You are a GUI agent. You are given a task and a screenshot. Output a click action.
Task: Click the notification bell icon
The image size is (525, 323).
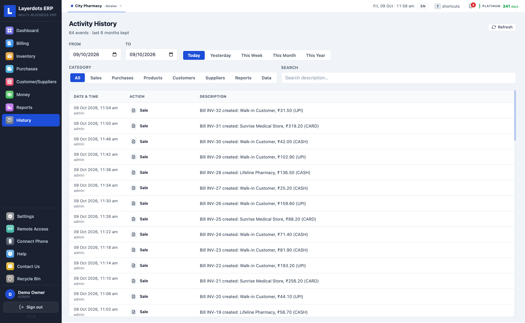(471, 6)
